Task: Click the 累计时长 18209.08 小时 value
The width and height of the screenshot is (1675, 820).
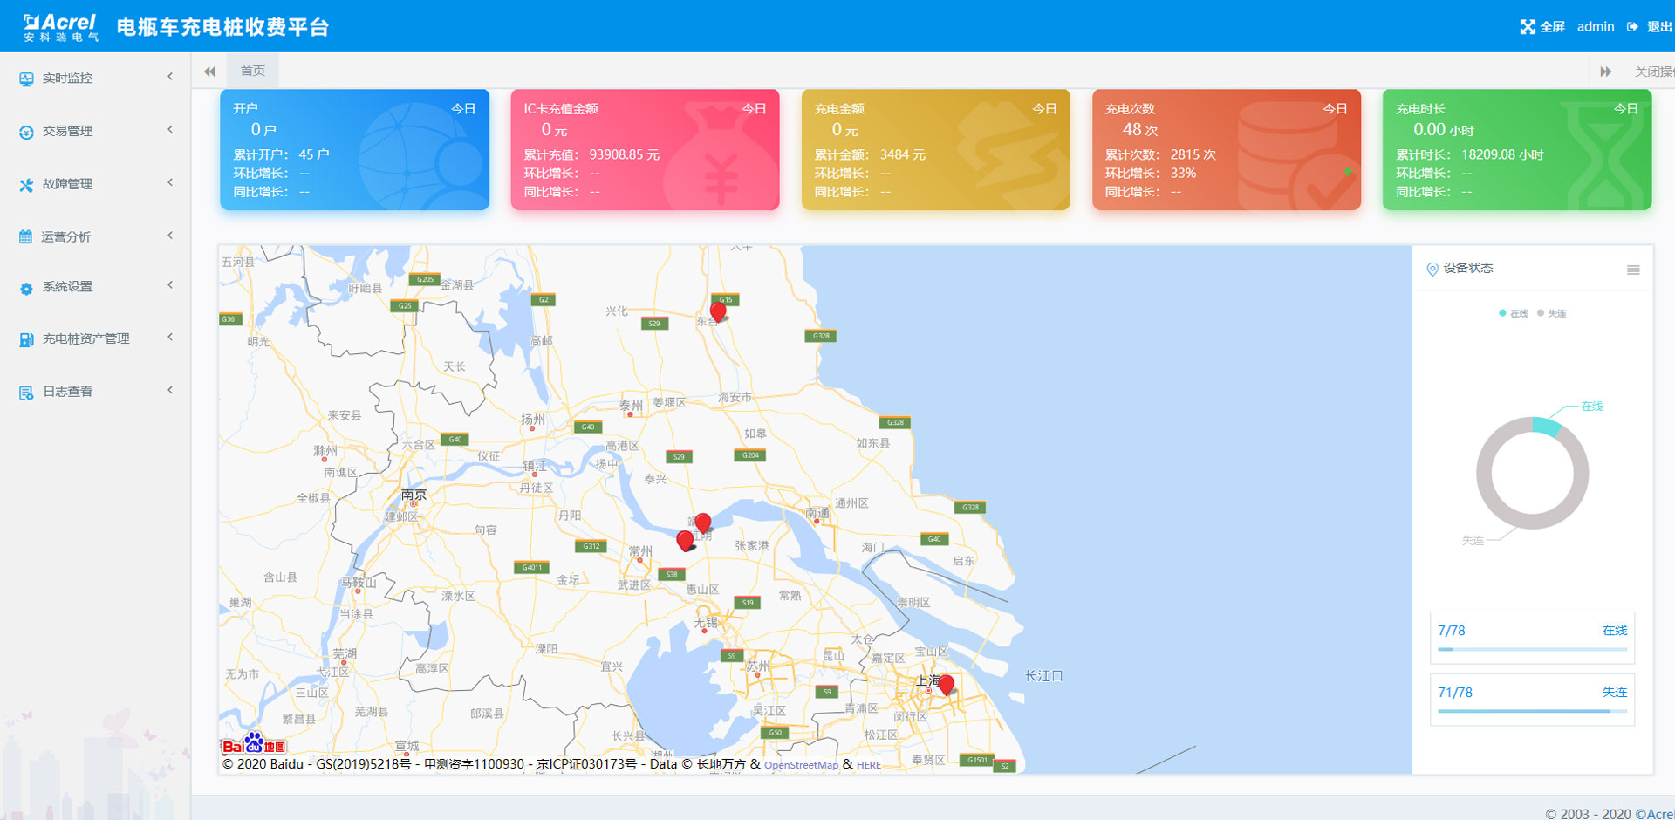Action: tap(1502, 154)
